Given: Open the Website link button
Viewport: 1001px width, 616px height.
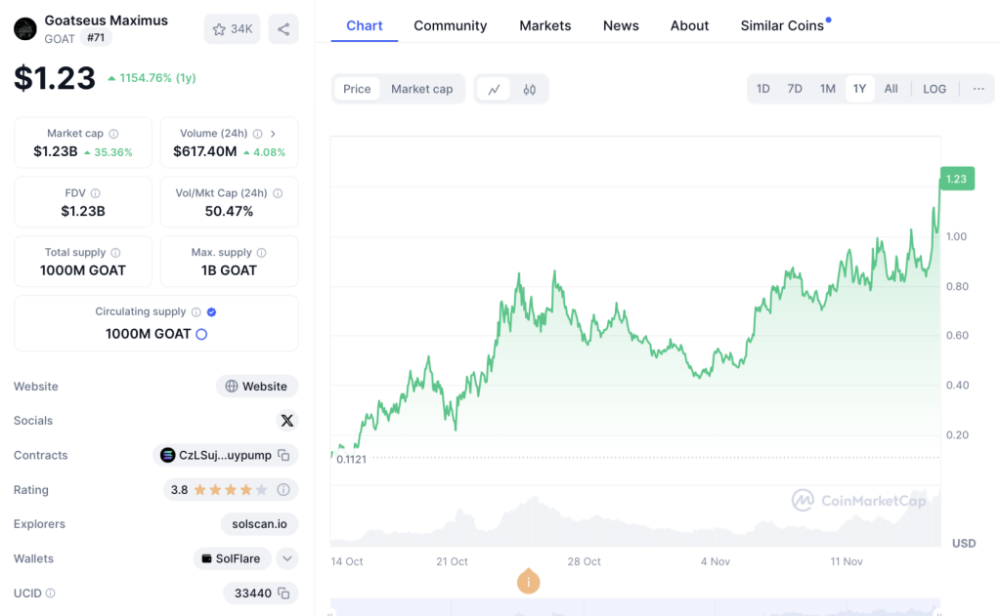Looking at the screenshot, I should coord(257,387).
